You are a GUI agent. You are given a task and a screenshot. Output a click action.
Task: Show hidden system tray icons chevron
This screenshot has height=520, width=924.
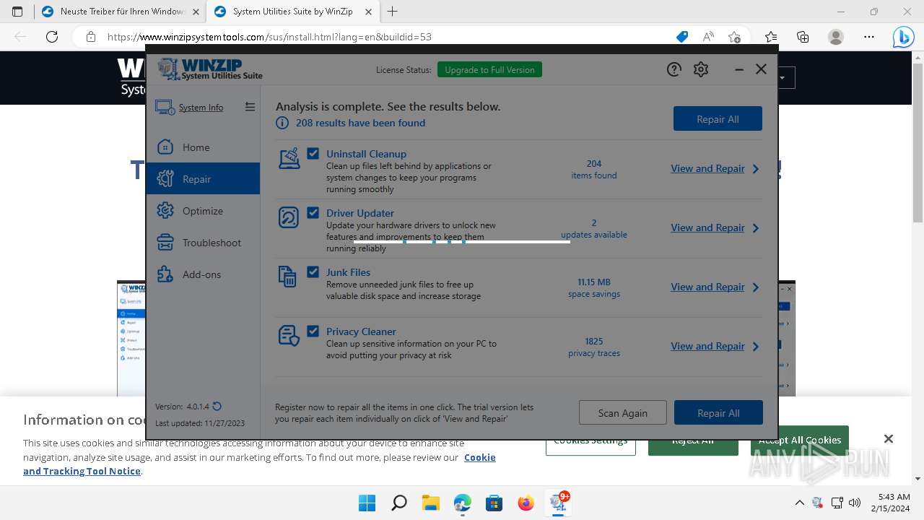click(x=799, y=503)
